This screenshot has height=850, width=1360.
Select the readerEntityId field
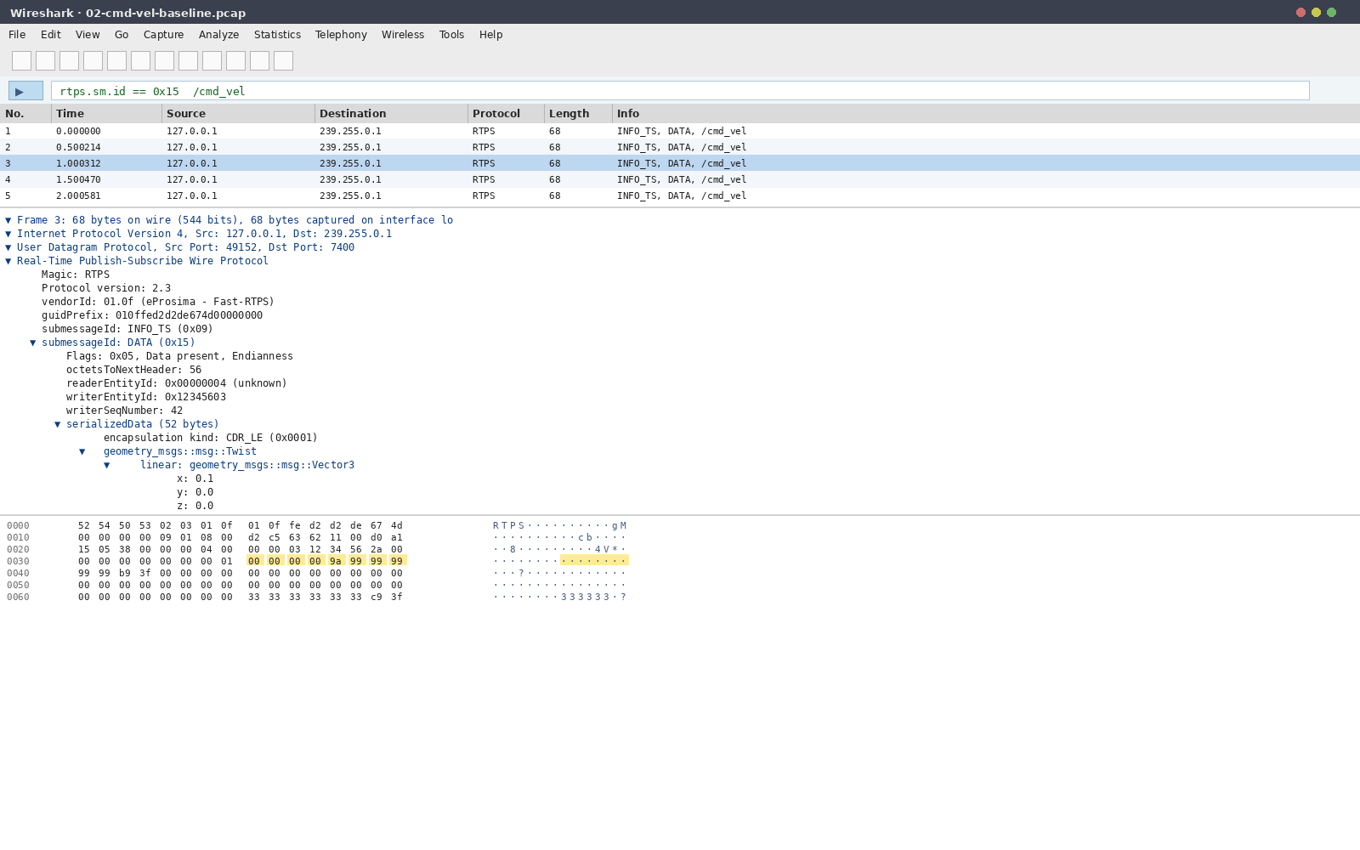coord(177,383)
